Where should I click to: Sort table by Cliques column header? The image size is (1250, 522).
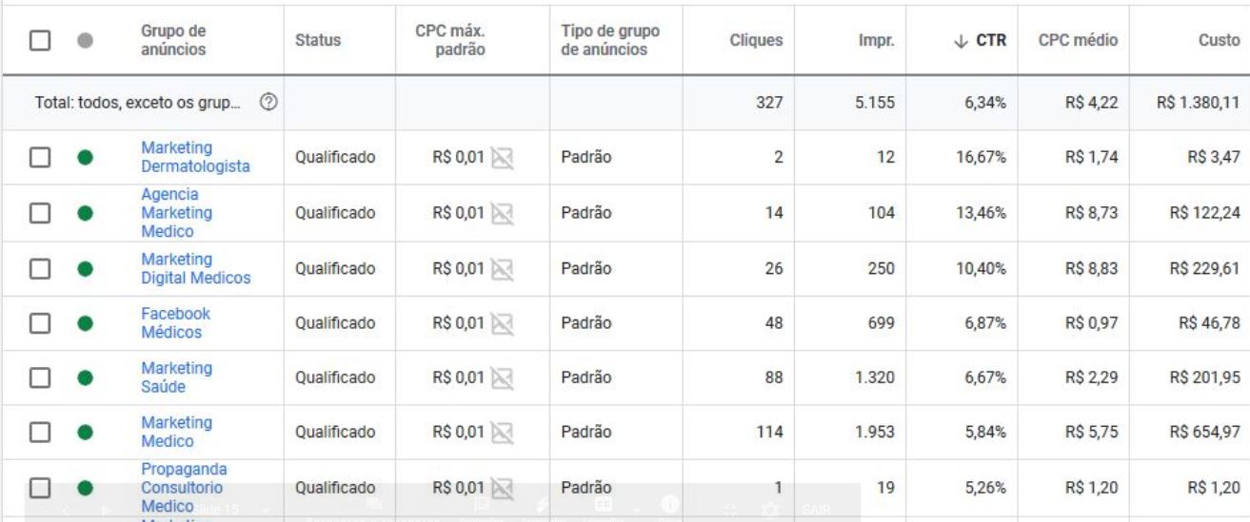(x=755, y=41)
